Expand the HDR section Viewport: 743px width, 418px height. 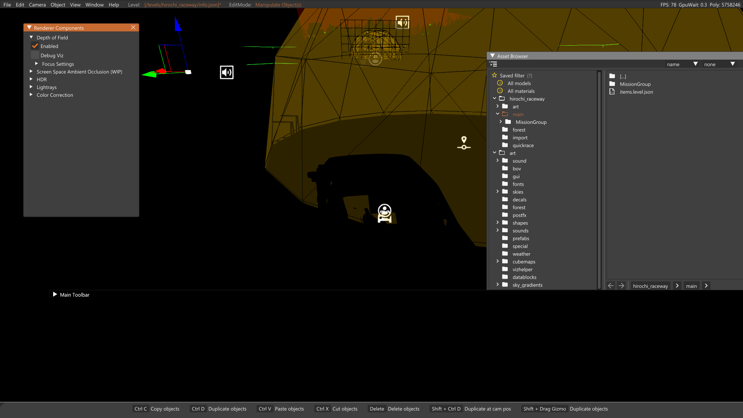click(x=31, y=79)
